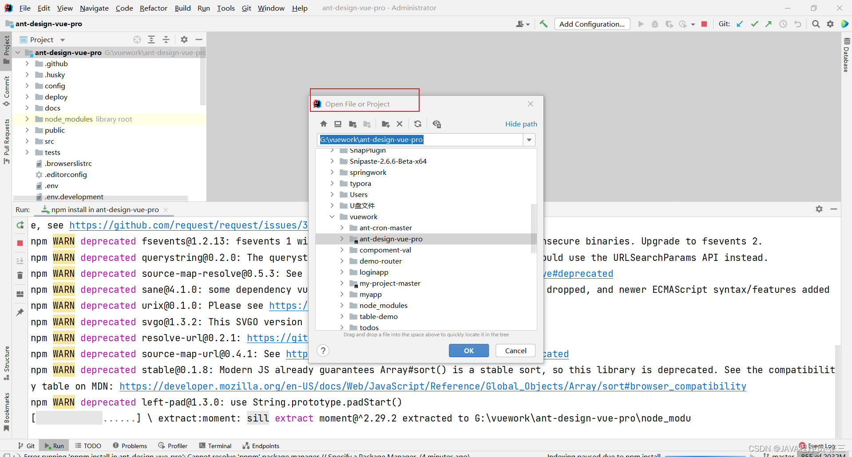
Task: Click Expand All icon in Project panel
Action: [x=151, y=39]
